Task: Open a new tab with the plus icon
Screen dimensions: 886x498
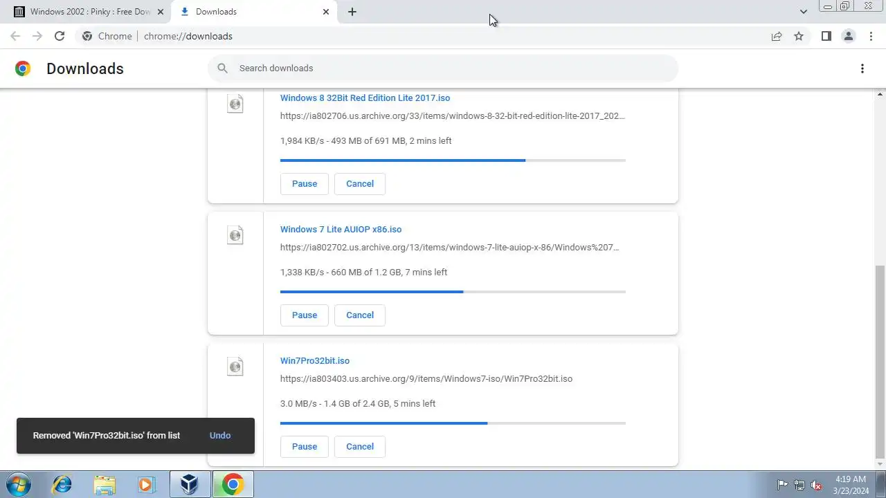Action: (352, 12)
